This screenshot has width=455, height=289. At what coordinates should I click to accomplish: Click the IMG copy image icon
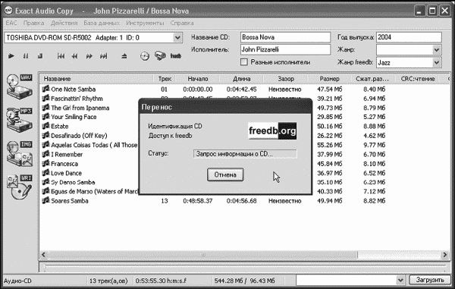tap(19, 153)
